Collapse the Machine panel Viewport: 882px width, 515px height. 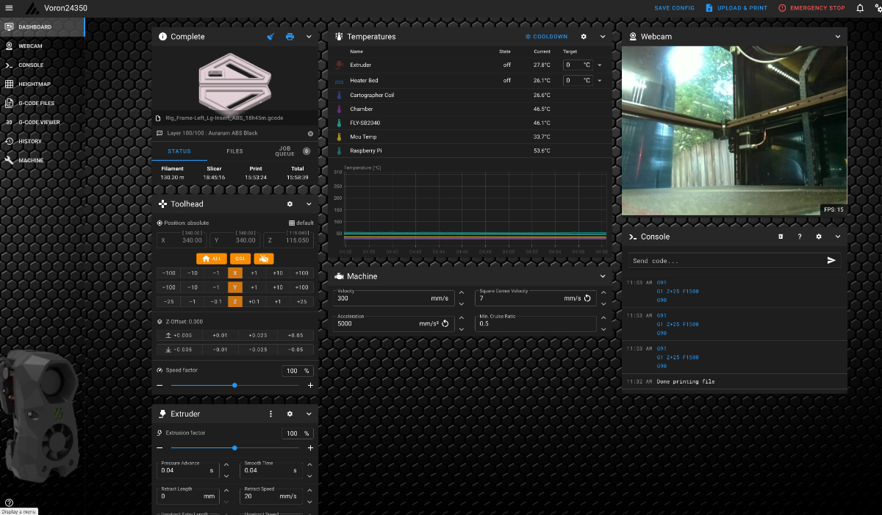click(603, 276)
